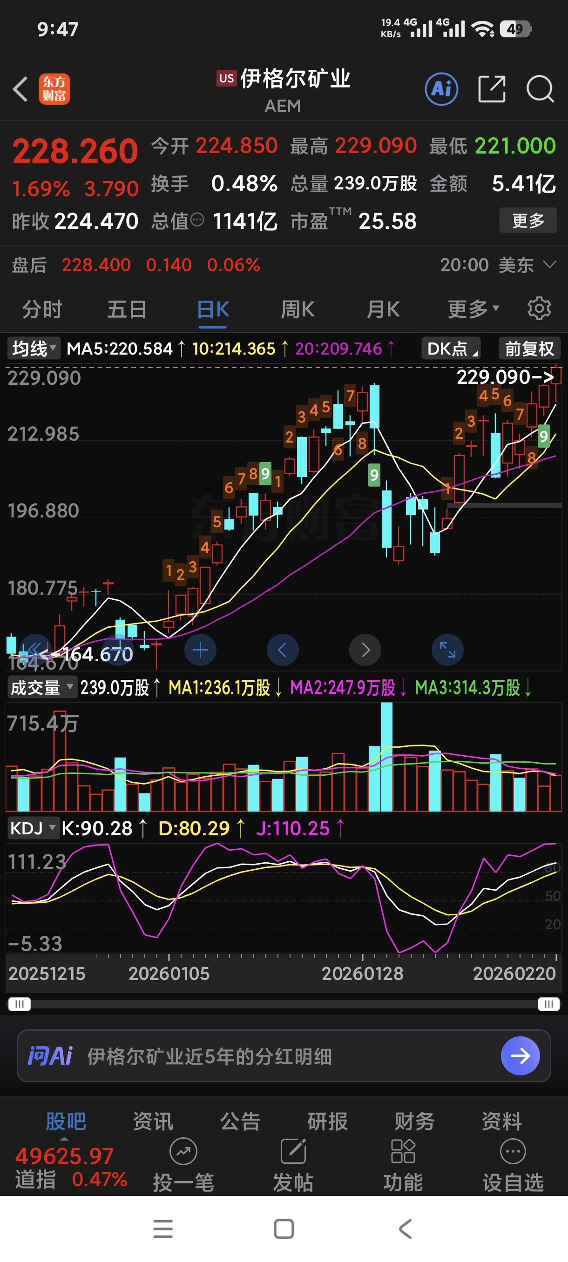Submit 问Ai question arrow button

(521, 1056)
